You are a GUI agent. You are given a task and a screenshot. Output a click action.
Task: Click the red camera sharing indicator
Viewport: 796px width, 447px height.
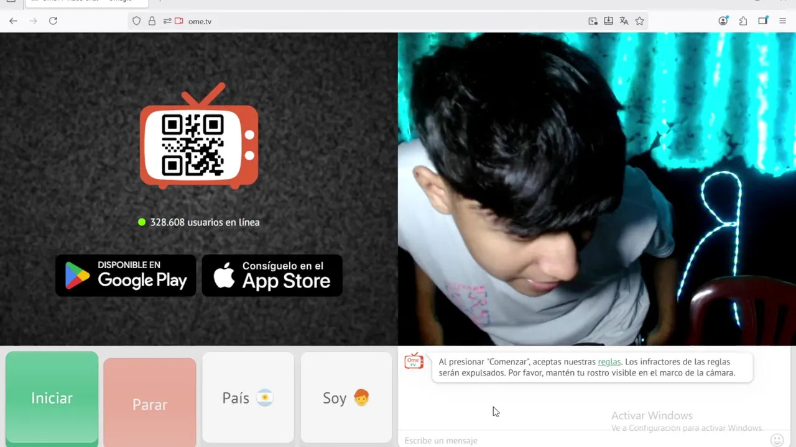coord(179,21)
